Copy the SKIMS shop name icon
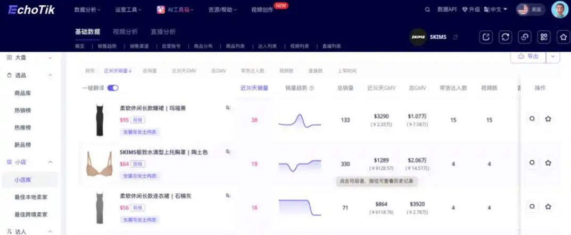Image resolution: width=571 pixels, height=235 pixels. point(455,37)
